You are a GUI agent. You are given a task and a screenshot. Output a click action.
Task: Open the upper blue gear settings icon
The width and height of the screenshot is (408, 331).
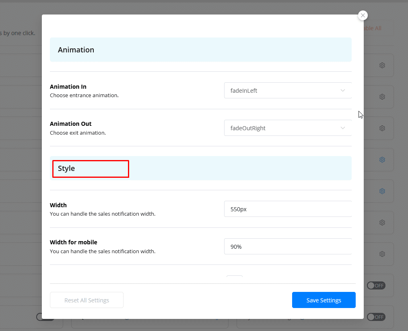(382, 160)
